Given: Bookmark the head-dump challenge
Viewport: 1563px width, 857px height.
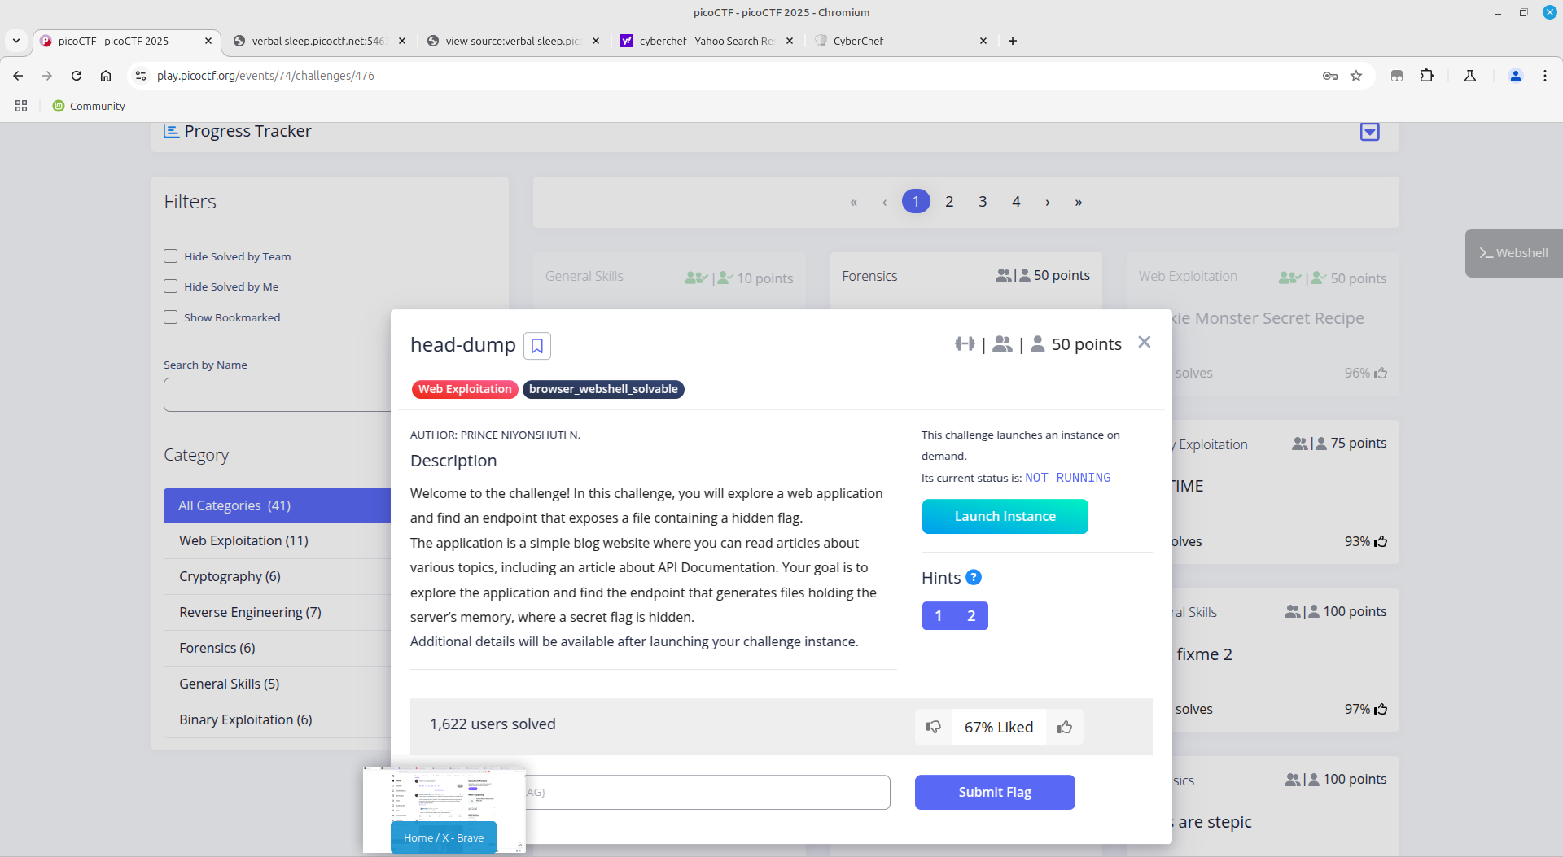Looking at the screenshot, I should (536, 346).
